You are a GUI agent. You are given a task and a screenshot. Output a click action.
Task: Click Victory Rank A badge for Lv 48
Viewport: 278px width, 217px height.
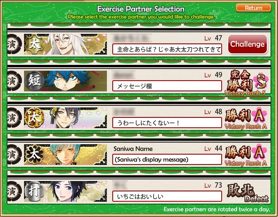click(246, 118)
